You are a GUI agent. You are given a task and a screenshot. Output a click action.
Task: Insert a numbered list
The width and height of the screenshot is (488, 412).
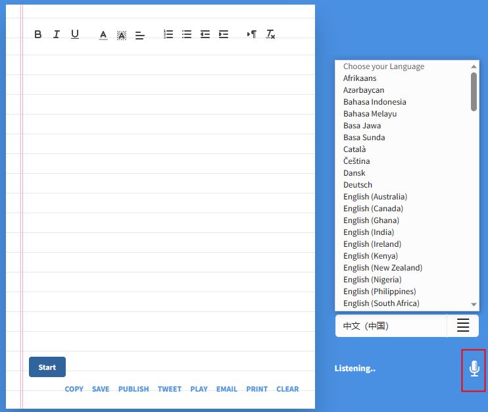pyautogui.click(x=168, y=34)
